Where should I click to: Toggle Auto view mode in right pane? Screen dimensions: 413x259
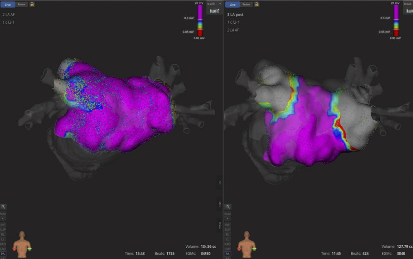[228, 214]
